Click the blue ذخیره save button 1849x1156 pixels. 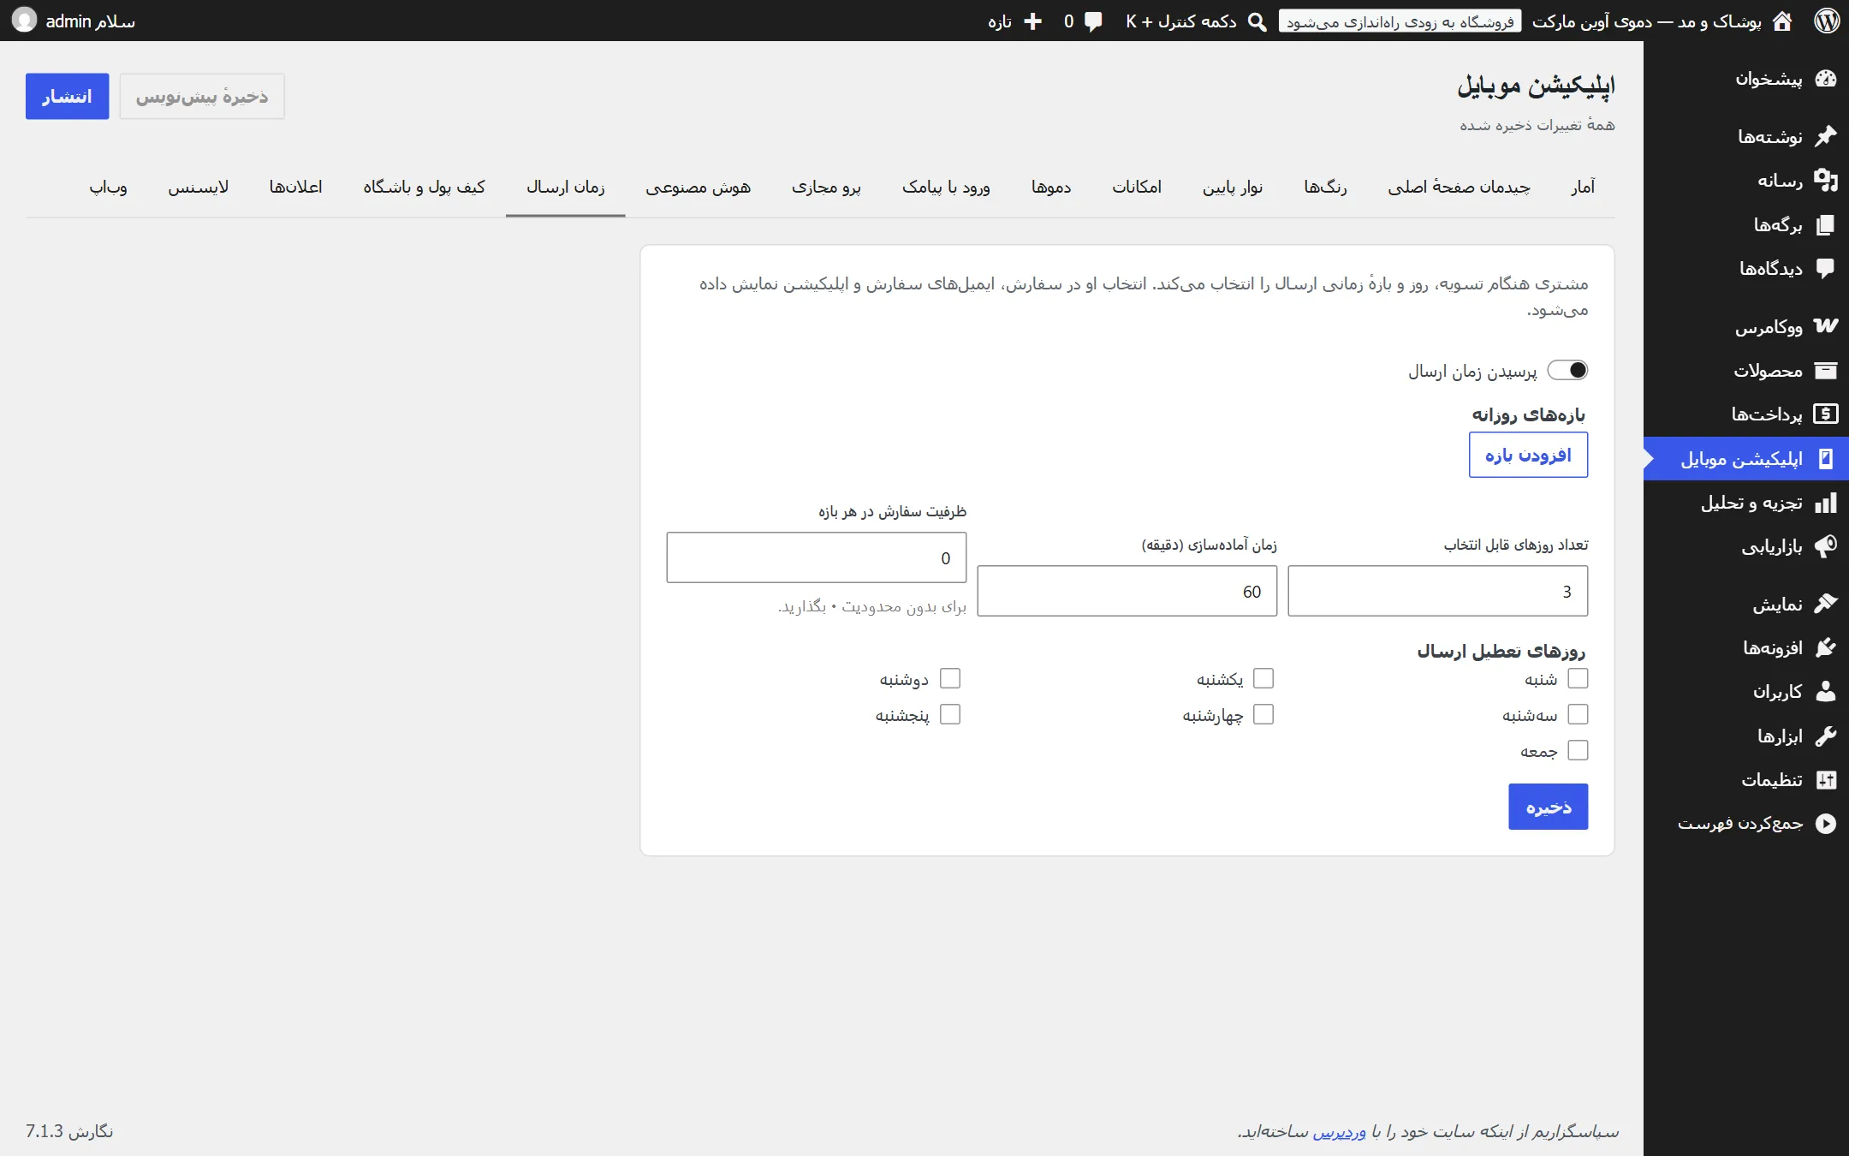point(1548,807)
